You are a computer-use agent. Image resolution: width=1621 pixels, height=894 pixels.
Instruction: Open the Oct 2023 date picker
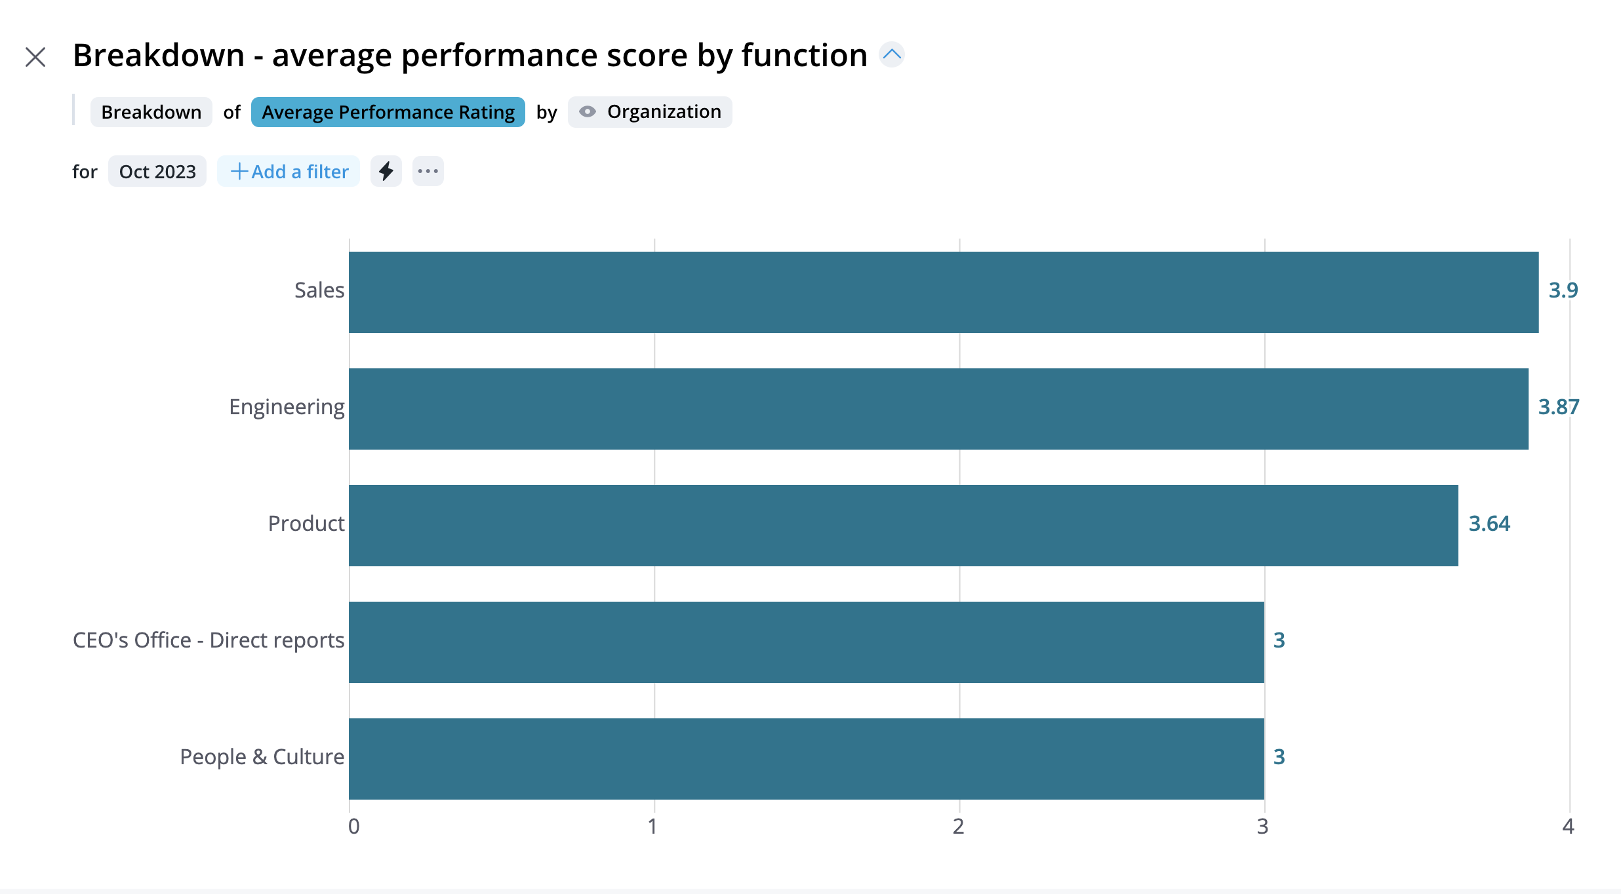157,172
